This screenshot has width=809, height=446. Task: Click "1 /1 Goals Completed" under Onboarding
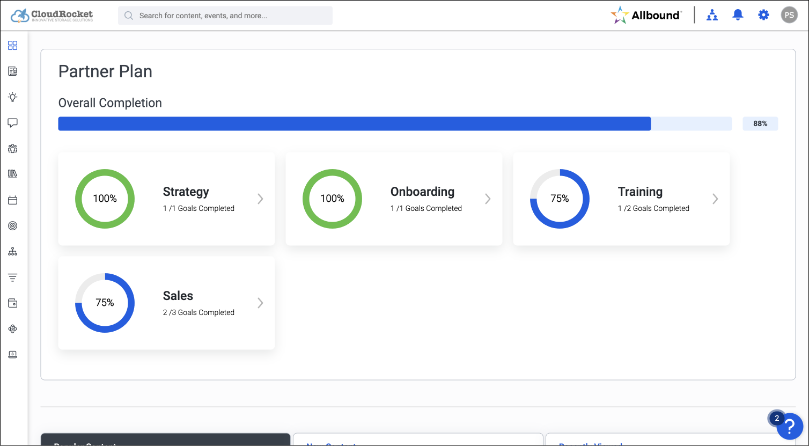pos(426,208)
